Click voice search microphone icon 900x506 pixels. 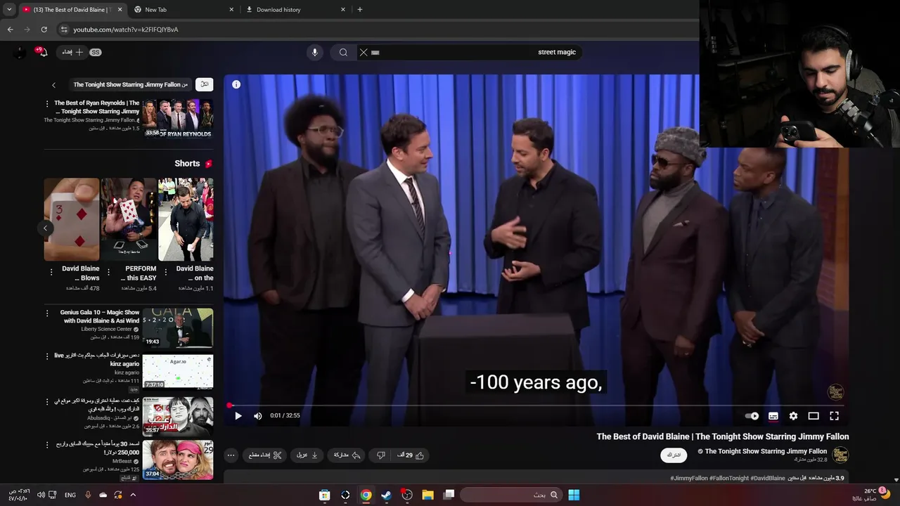pos(315,52)
